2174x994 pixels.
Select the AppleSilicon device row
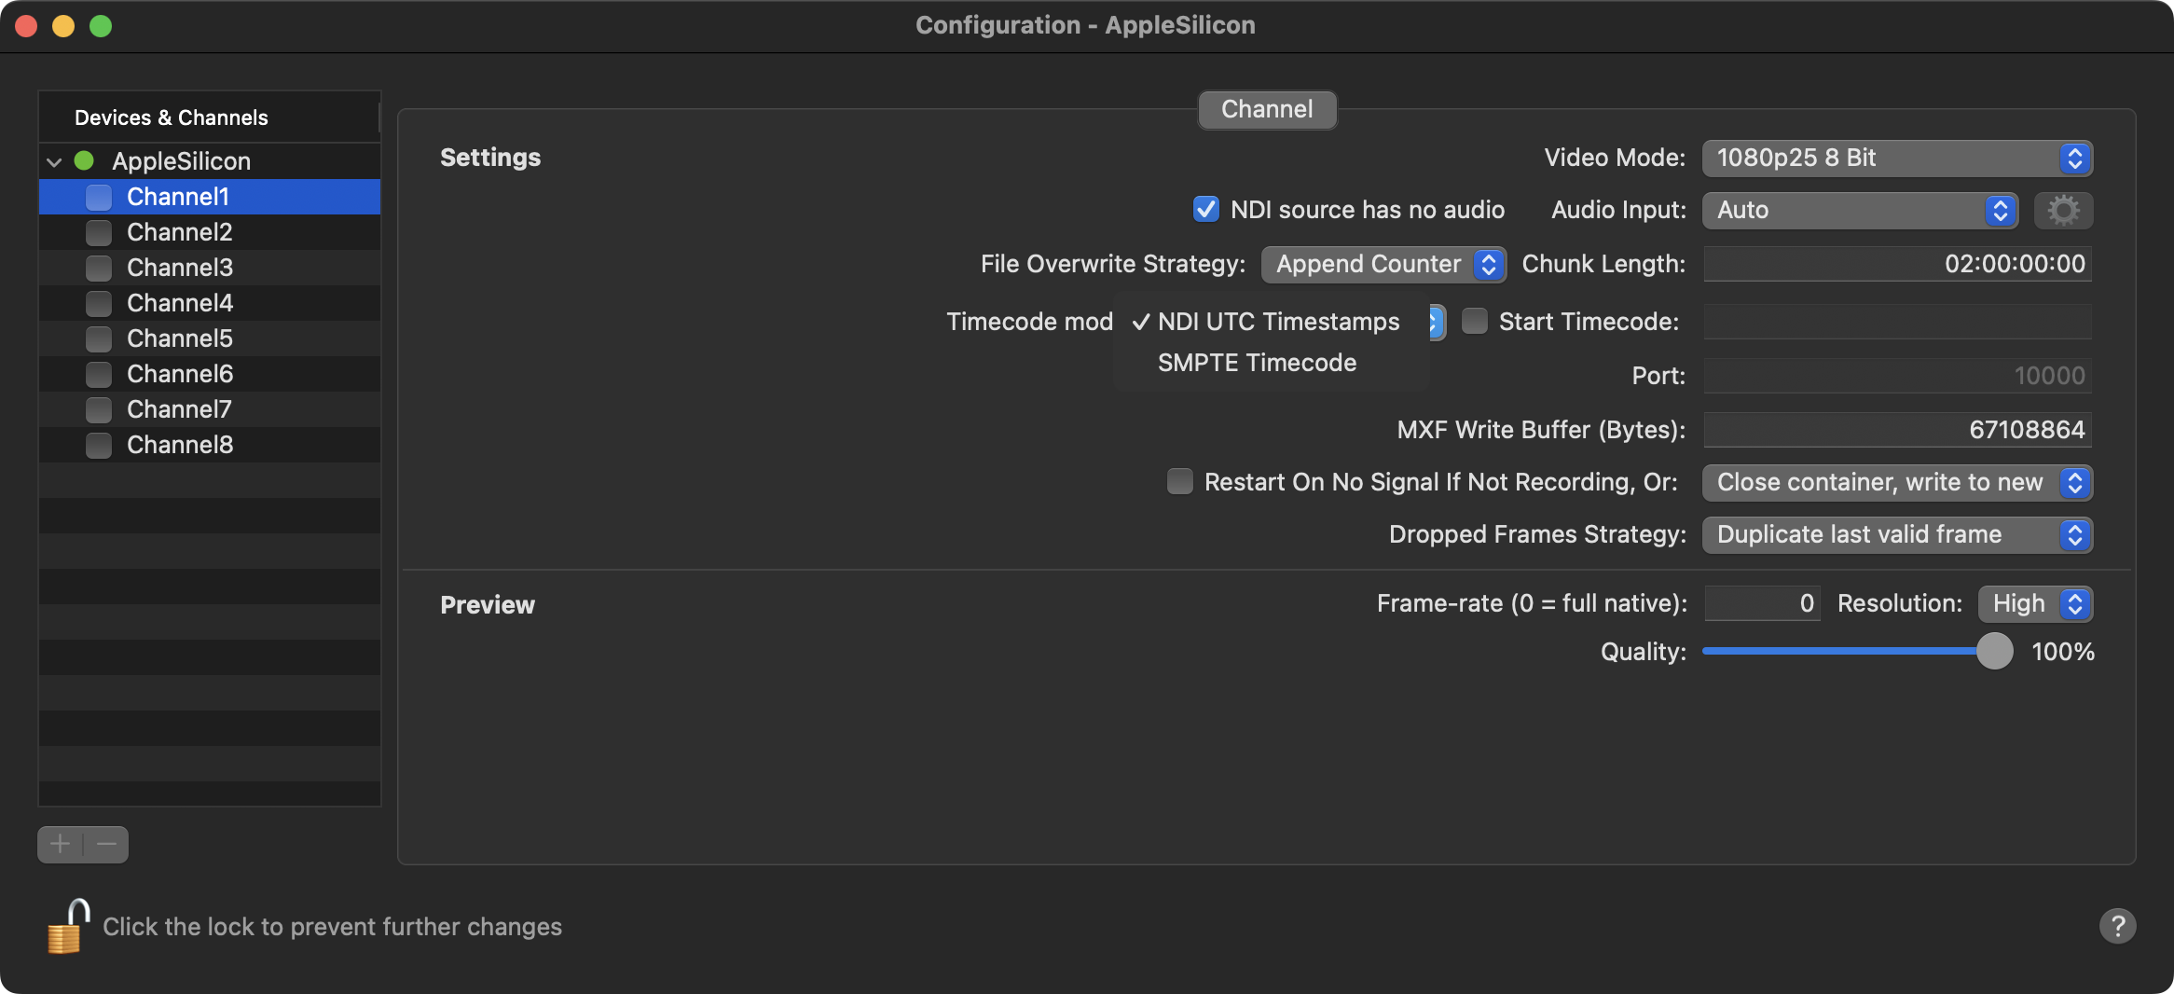(x=210, y=161)
